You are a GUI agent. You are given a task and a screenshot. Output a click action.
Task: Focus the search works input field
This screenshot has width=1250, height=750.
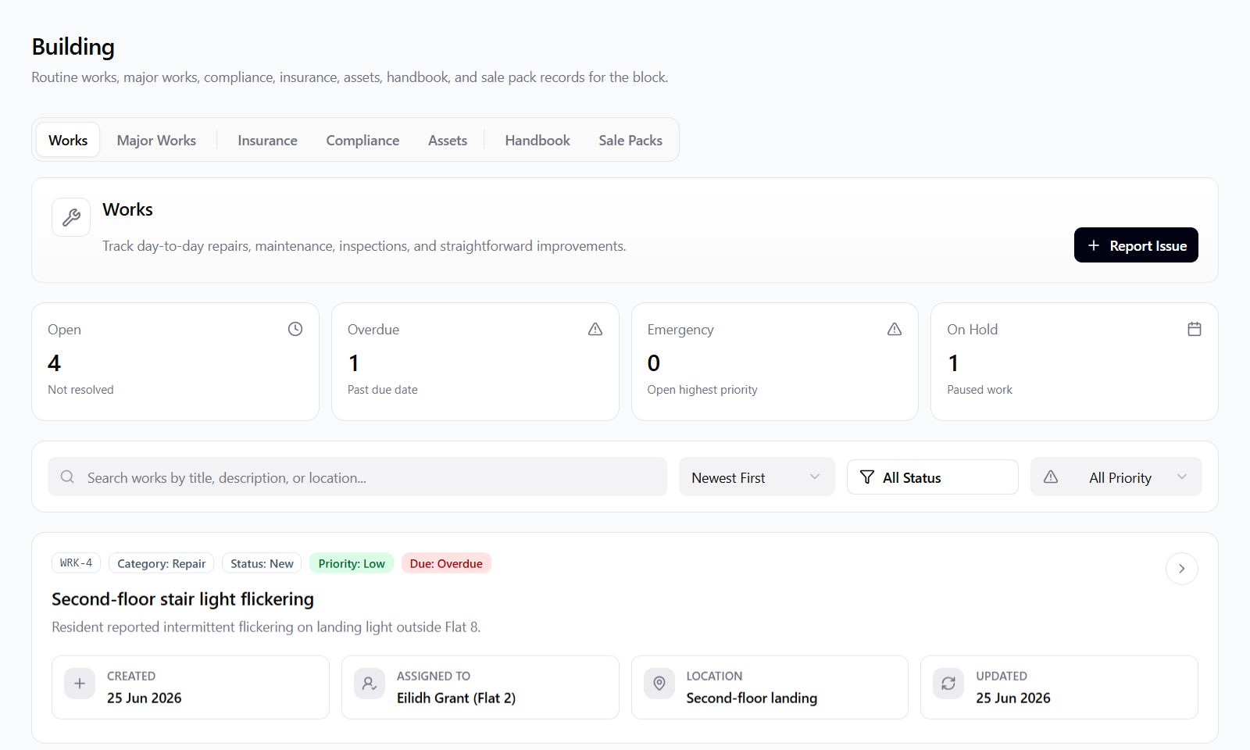(357, 477)
